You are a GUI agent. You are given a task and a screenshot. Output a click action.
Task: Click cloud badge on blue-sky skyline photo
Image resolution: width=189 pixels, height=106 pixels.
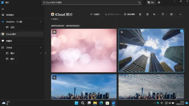[x=54, y=77]
